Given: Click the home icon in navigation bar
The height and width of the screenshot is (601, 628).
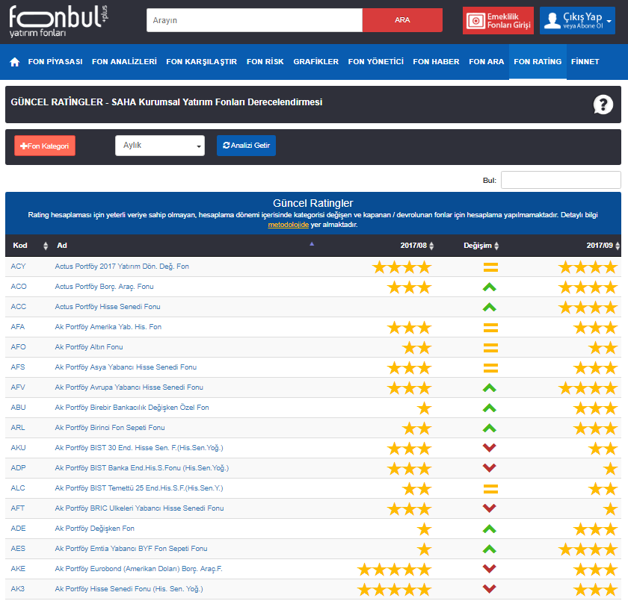Looking at the screenshot, I should coord(15,62).
